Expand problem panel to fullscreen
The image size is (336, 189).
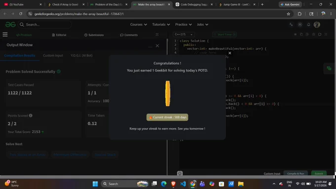coord(157,35)
